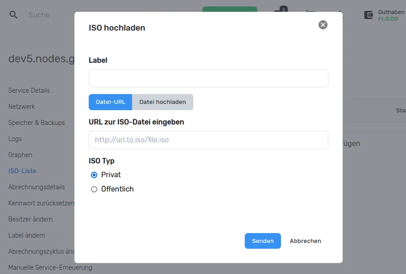Select the Privat radio button
Viewport: 406px width, 274px height.
94,175
